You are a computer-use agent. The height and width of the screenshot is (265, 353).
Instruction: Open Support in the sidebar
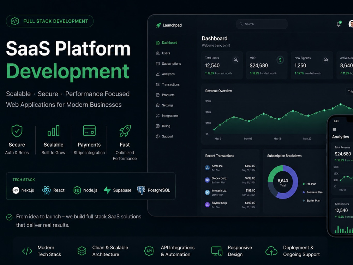[164, 136]
